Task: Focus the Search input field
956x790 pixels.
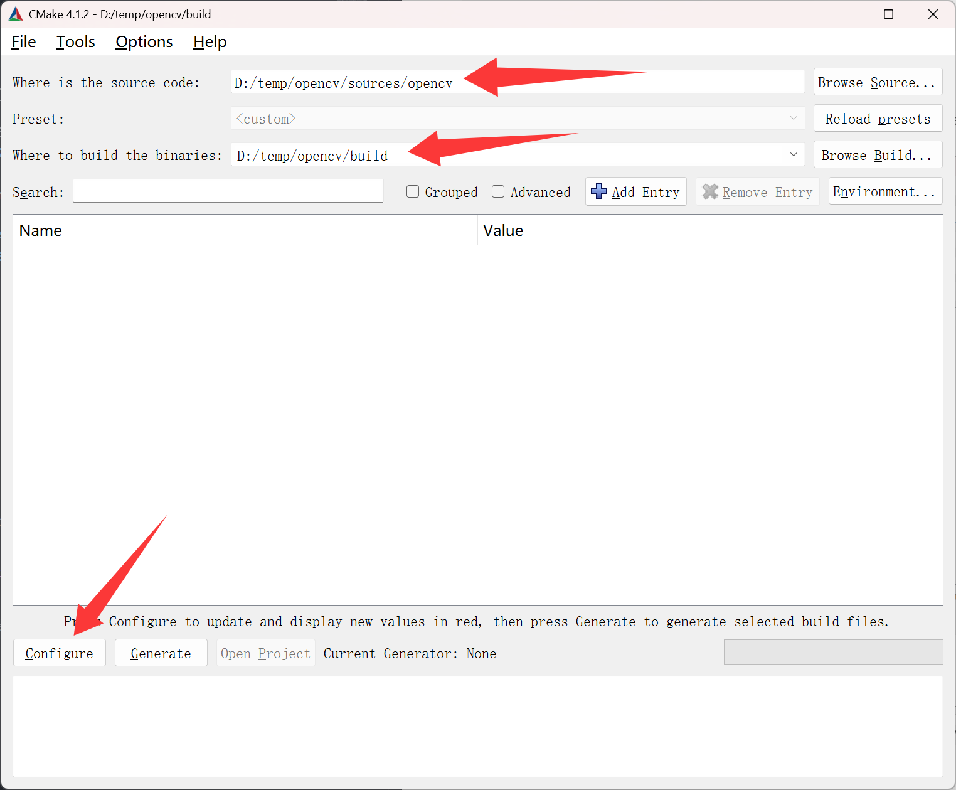Action: click(x=228, y=191)
